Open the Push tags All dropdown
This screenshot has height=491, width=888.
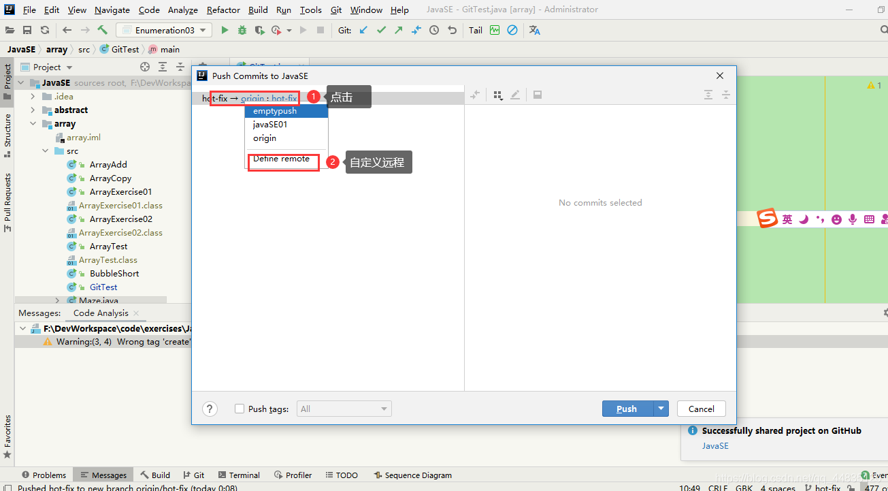click(x=344, y=409)
